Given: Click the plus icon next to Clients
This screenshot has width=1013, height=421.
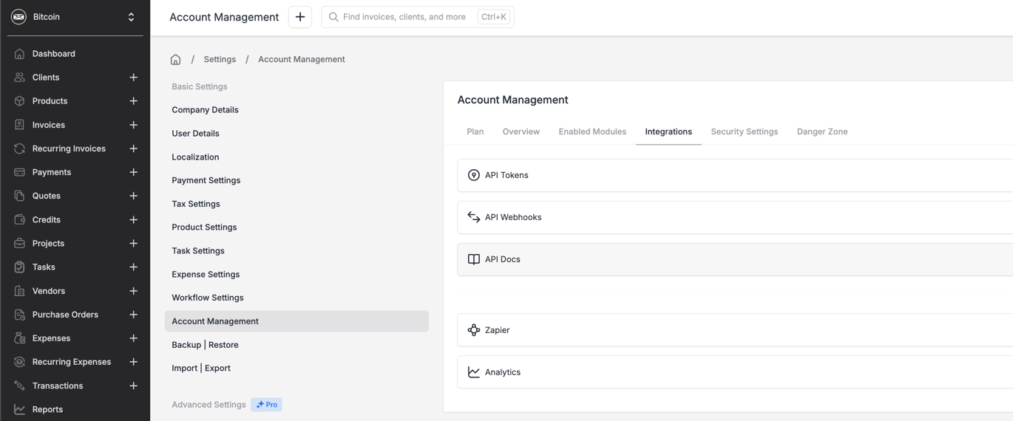Looking at the screenshot, I should click(x=133, y=78).
